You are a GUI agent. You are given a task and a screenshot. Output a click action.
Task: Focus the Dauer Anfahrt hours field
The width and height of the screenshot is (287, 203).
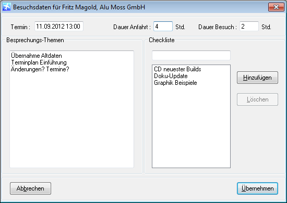tap(163, 27)
